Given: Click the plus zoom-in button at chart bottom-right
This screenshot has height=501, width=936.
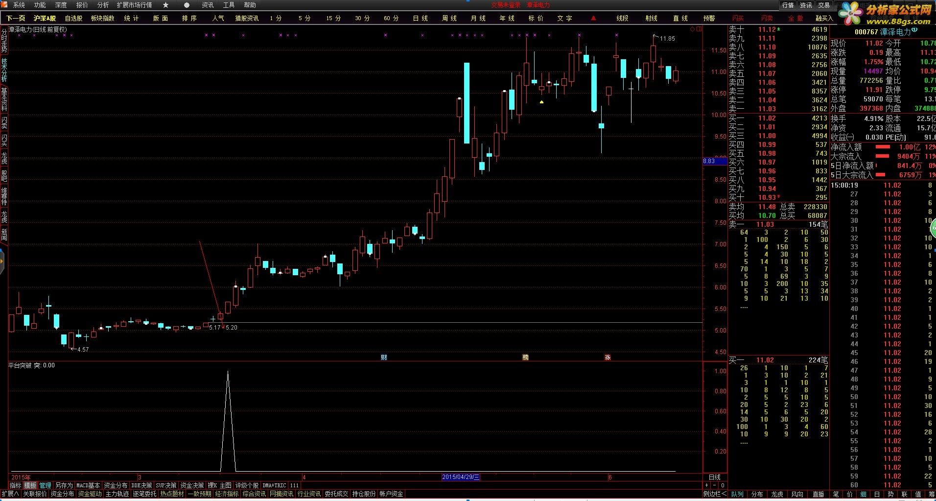Looking at the screenshot, I should tap(706, 485).
